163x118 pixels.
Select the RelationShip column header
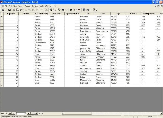pyautogui.click(x=41, y=14)
